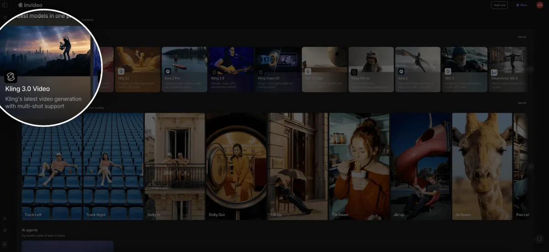This screenshot has width=549, height=252.
Task: Select the Kling Video O1 title
Action: (x=269, y=79)
